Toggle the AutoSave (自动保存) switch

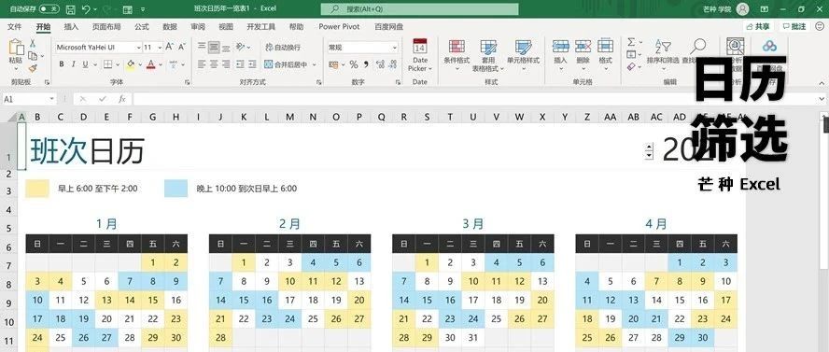(49, 9)
